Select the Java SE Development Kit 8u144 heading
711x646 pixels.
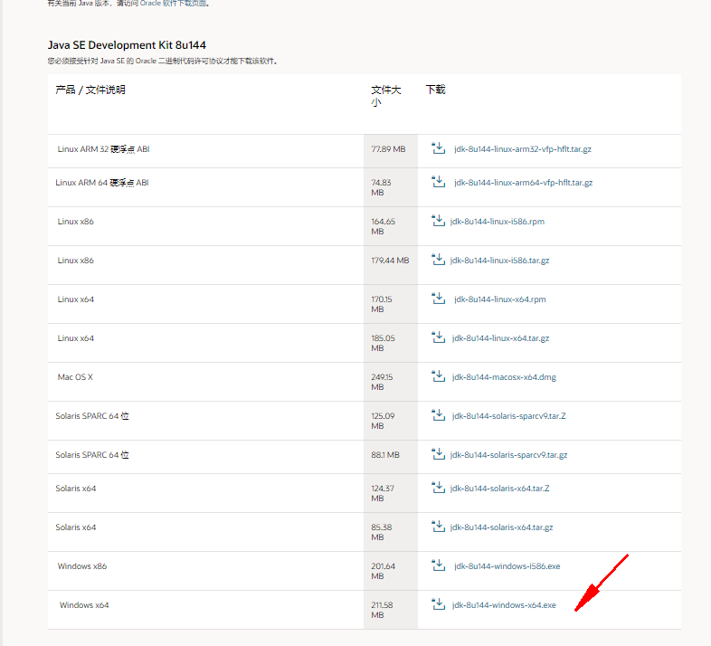[127, 45]
